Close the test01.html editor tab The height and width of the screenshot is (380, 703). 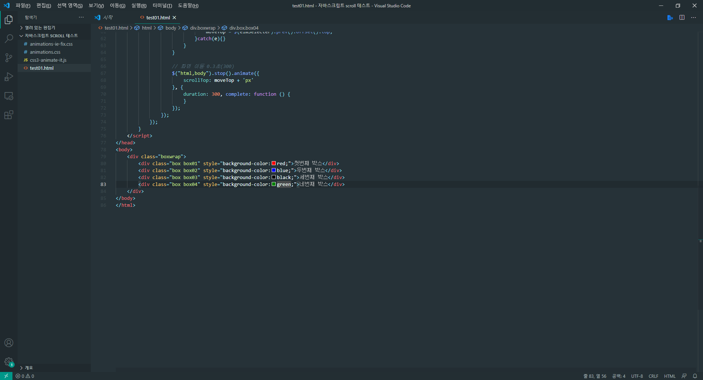(174, 18)
